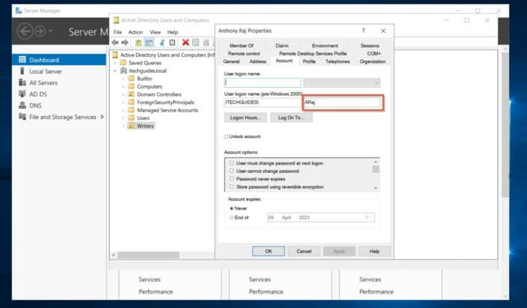Image resolution: width=527 pixels, height=308 pixels.
Task: Click the Saved Queries folder icon
Action: [123, 63]
